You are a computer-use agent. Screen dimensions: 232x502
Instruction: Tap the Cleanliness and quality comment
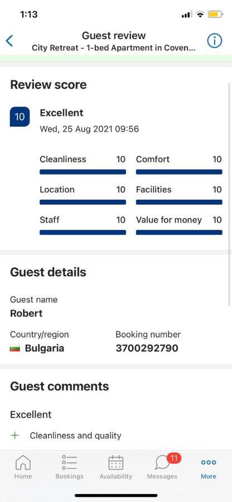[x=75, y=436]
